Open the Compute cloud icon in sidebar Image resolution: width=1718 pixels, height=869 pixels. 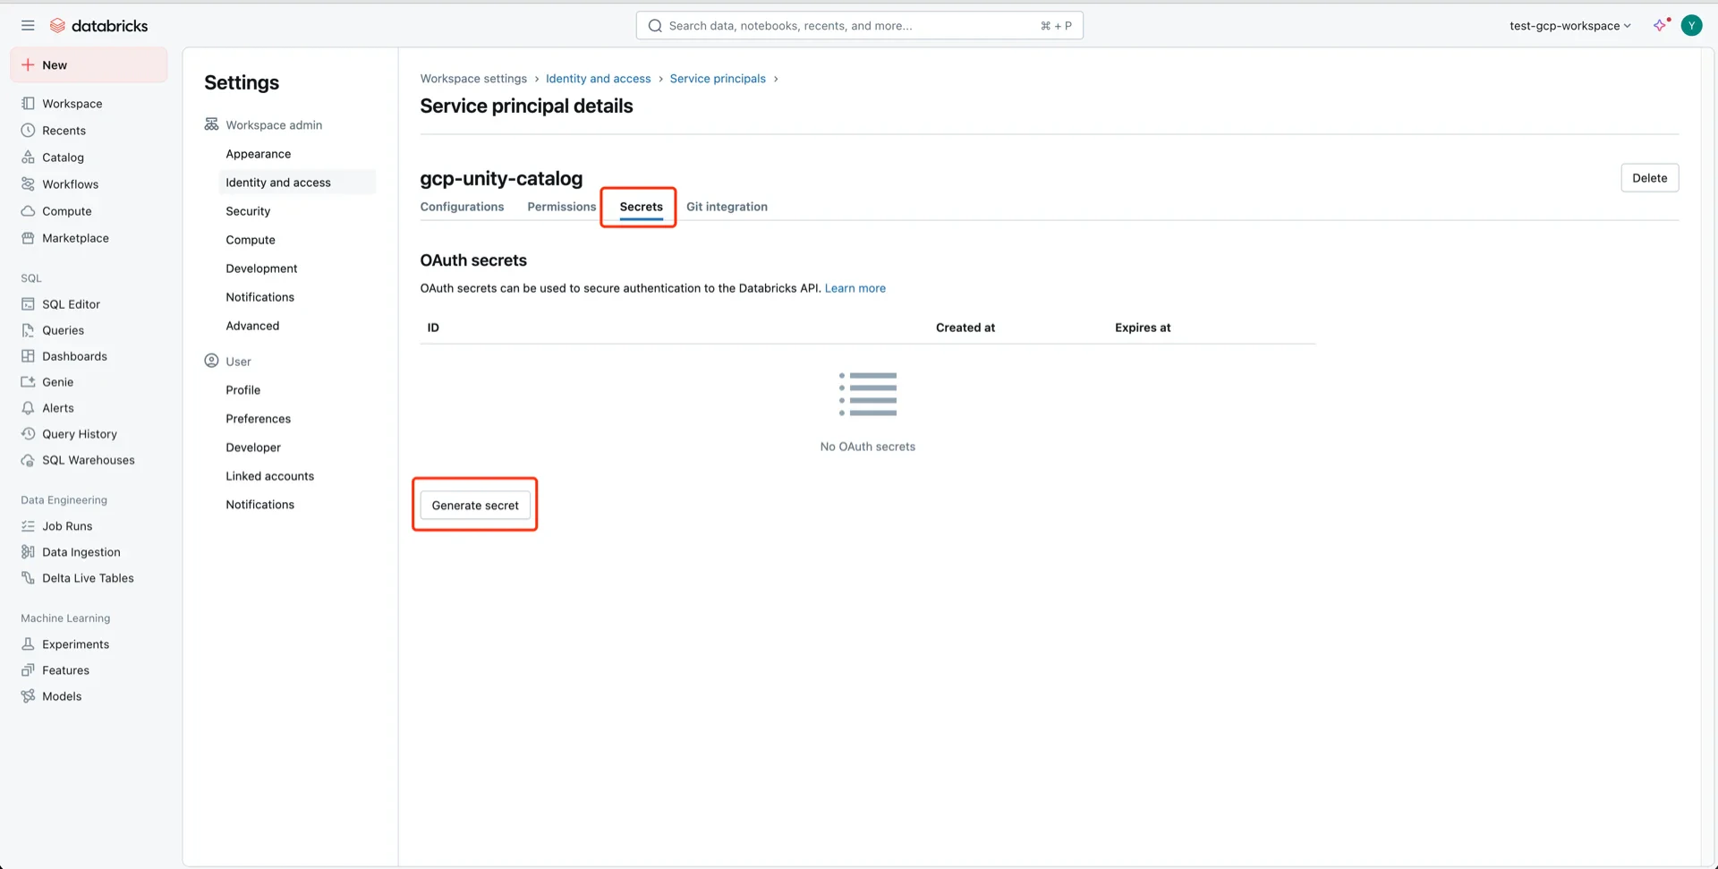(28, 211)
